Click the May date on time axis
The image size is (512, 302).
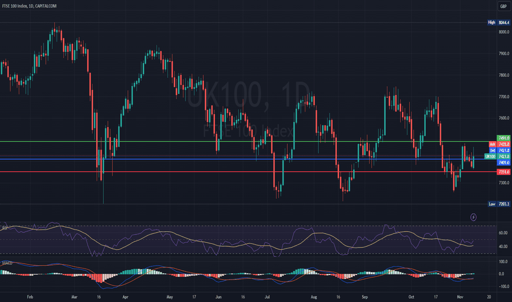[169, 297]
